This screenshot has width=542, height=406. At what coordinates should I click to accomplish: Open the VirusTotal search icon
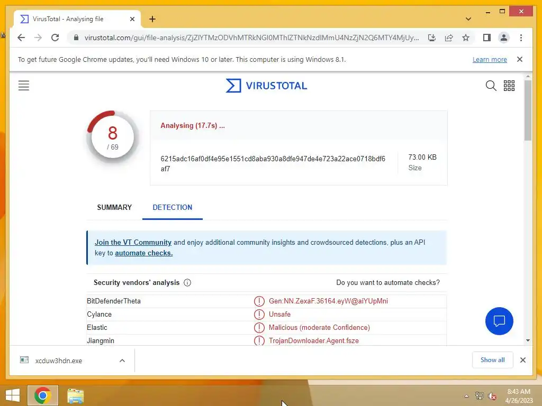tap(491, 85)
